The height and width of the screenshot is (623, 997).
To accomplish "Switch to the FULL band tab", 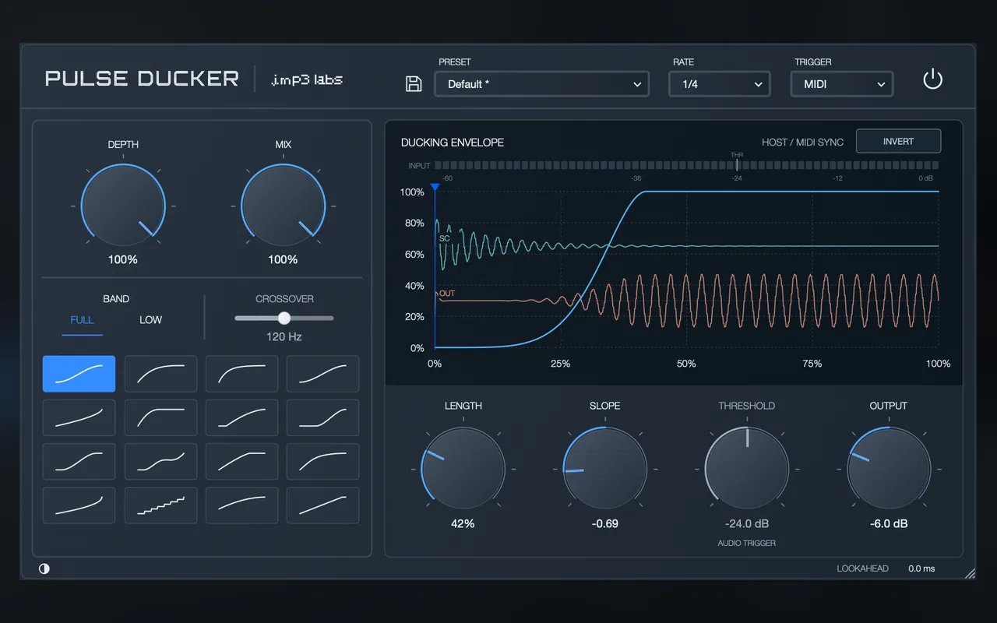I will pos(82,320).
